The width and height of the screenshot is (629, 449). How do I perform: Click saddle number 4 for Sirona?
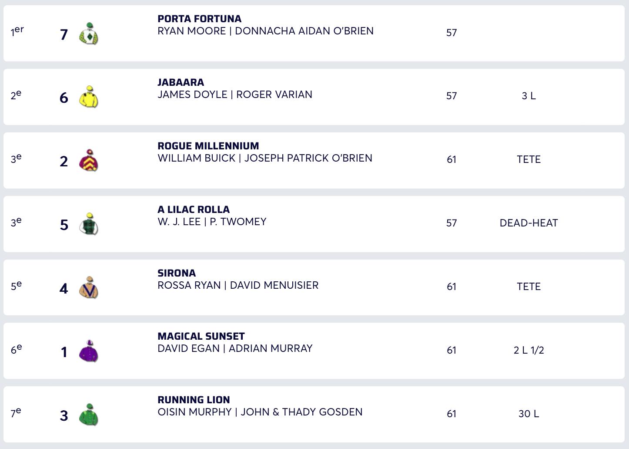point(64,288)
